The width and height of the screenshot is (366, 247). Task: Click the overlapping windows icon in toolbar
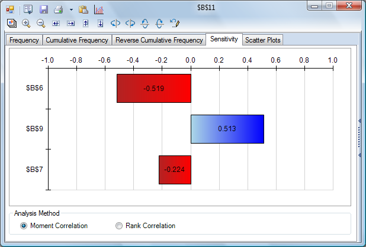tap(12, 24)
